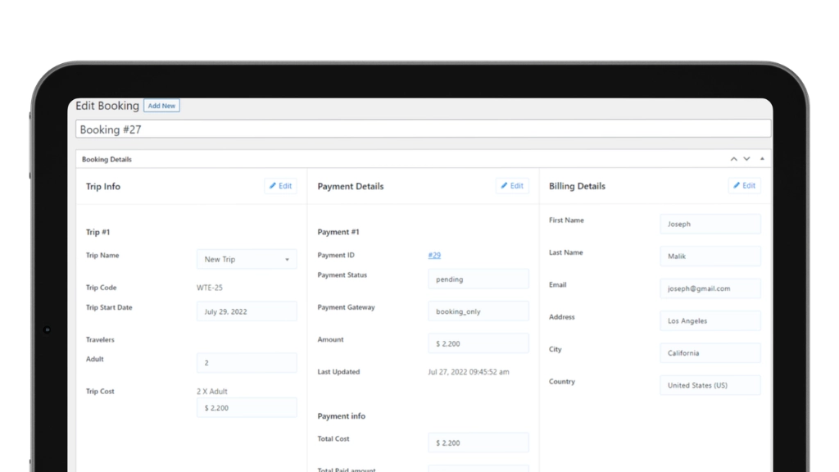Click the Add New booking button
The width and height of the screenshot is (839, 472).
pos(161,106)
